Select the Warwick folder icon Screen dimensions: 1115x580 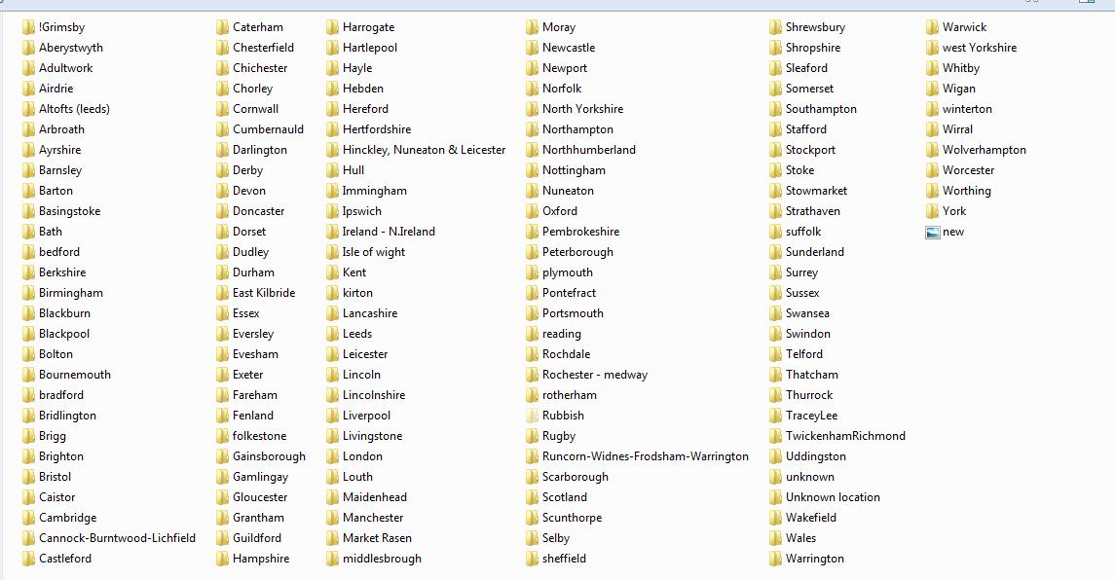(x=932, y=27)
